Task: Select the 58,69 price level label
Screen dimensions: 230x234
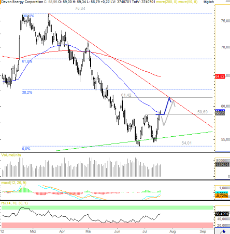Action: point(203,112)
